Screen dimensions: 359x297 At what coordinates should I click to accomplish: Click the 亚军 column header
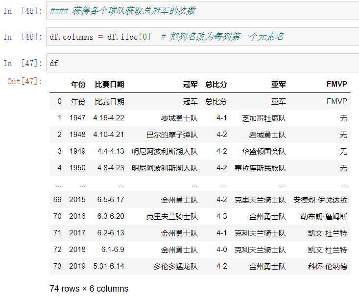click(278, 85)
